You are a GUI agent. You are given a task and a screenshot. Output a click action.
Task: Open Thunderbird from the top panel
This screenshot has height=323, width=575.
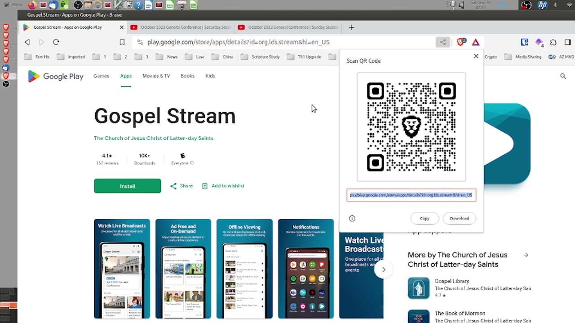pyautogui.click(x=53, y=5)
